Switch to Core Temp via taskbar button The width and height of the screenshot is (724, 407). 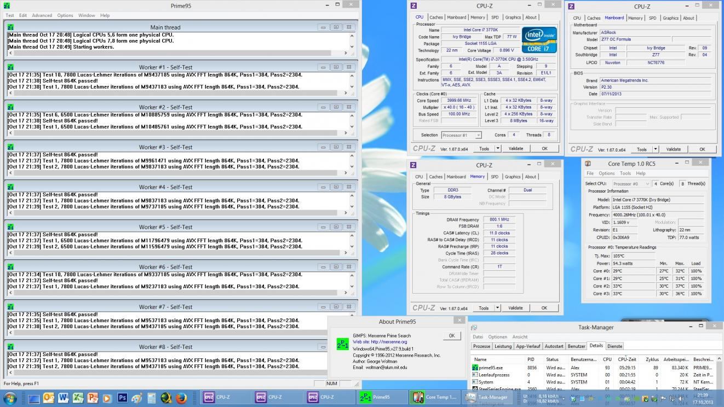click(434, 397)
